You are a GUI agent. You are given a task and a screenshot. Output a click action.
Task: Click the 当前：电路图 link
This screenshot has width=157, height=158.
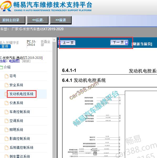click(x=10, y=61)
